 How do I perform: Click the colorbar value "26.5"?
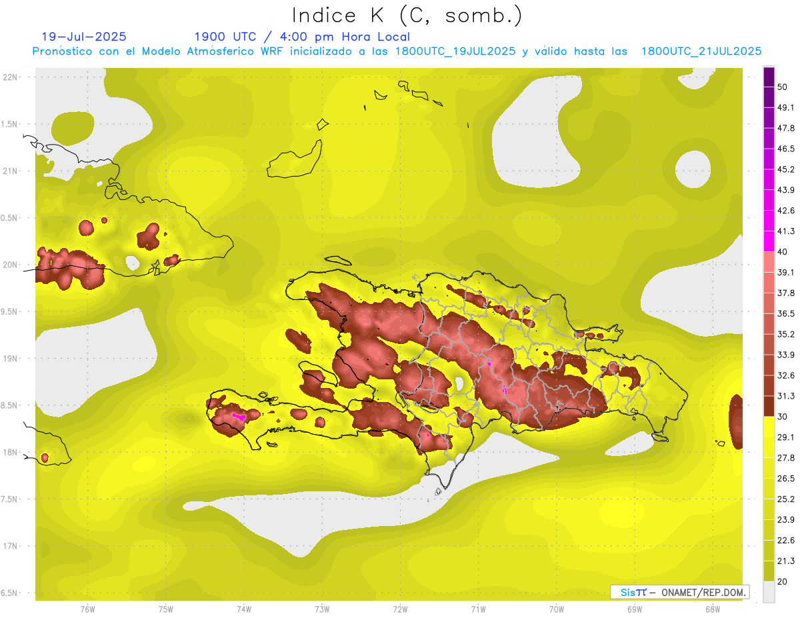click(786, 479)
